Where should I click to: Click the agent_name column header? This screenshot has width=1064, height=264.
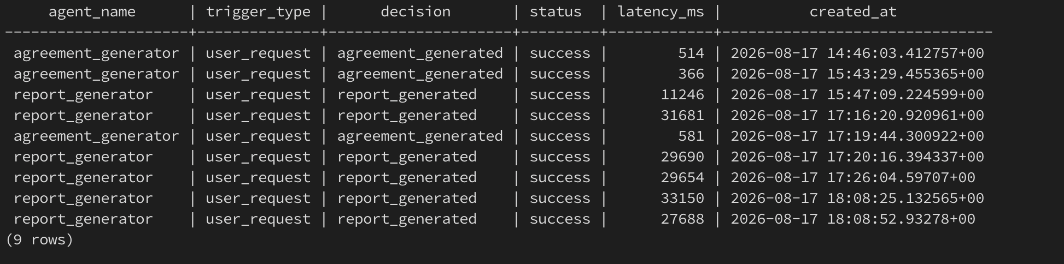(92, 12)
